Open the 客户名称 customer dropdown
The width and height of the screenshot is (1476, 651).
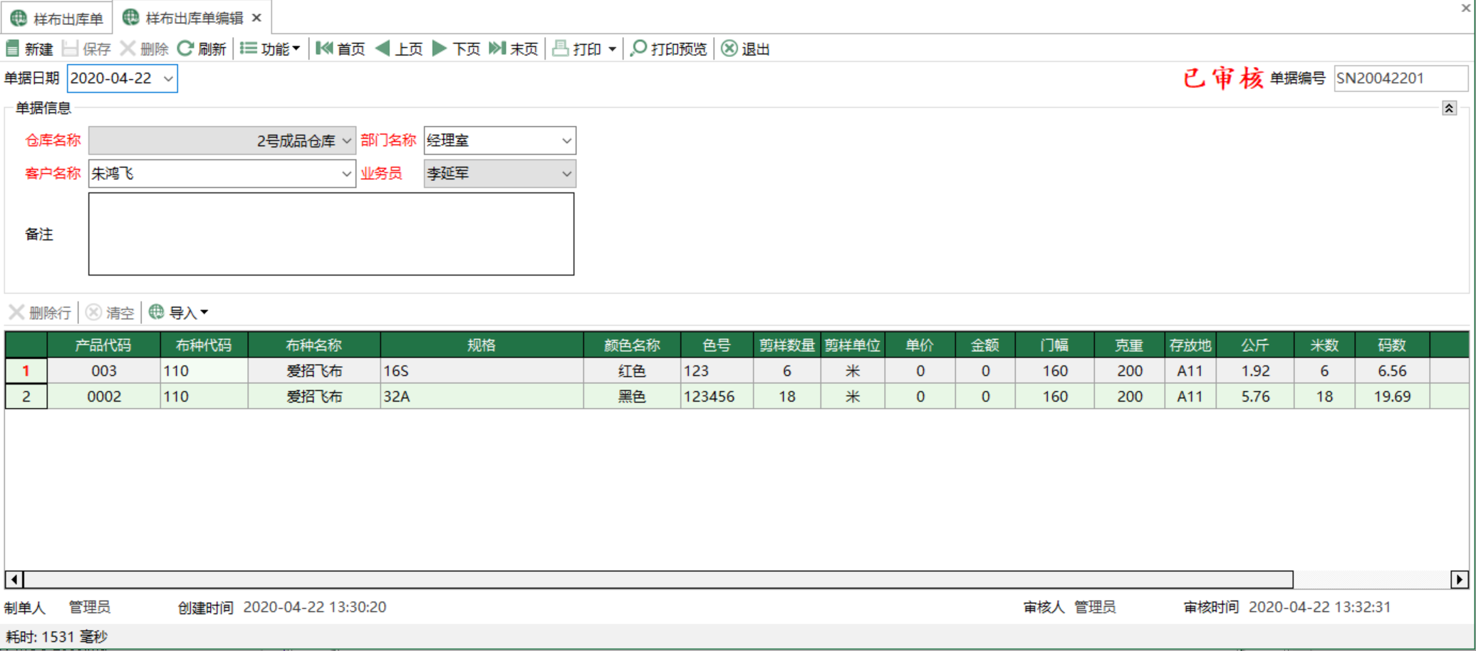346,174
